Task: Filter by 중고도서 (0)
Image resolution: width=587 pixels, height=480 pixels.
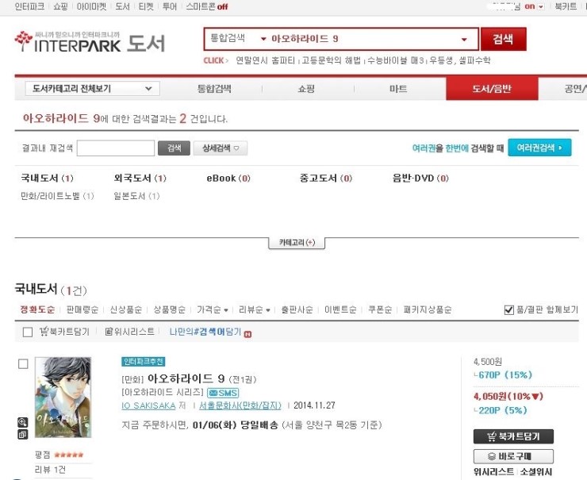Action: [326, 179]
